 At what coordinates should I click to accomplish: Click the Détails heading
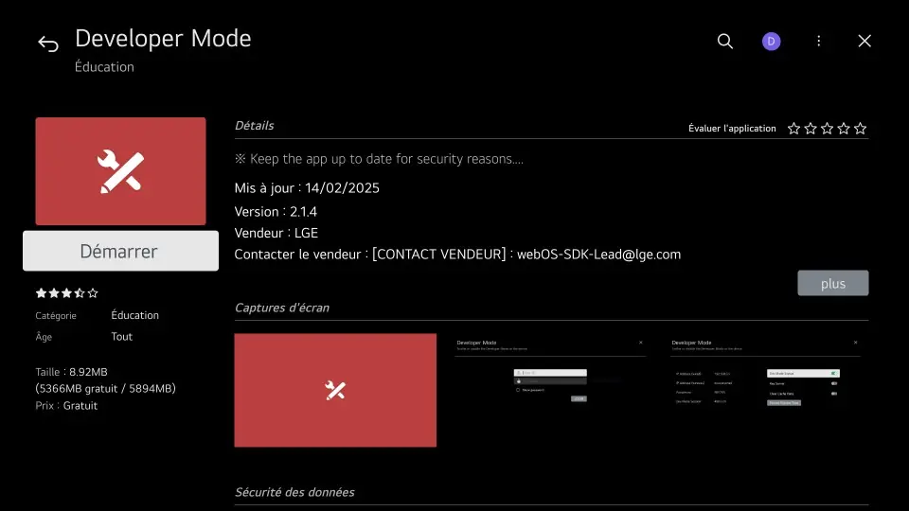click(254, 125)
